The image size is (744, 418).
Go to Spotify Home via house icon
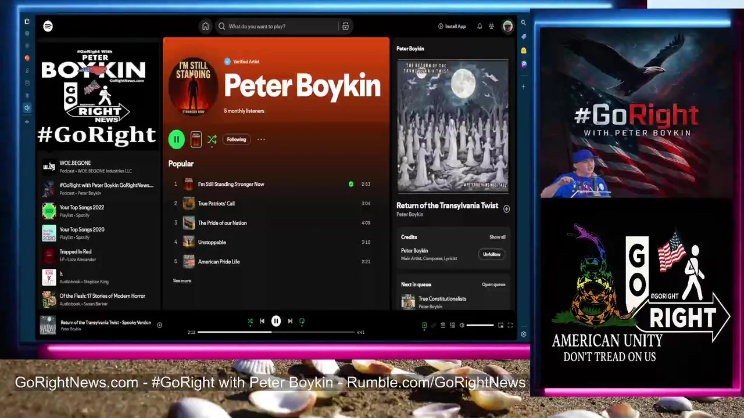coord(205,26)
